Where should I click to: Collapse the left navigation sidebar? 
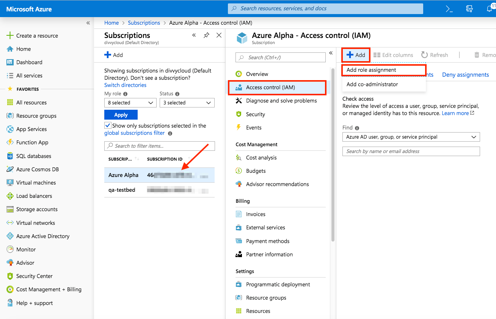pyautogui.click(x=88, y=23)
